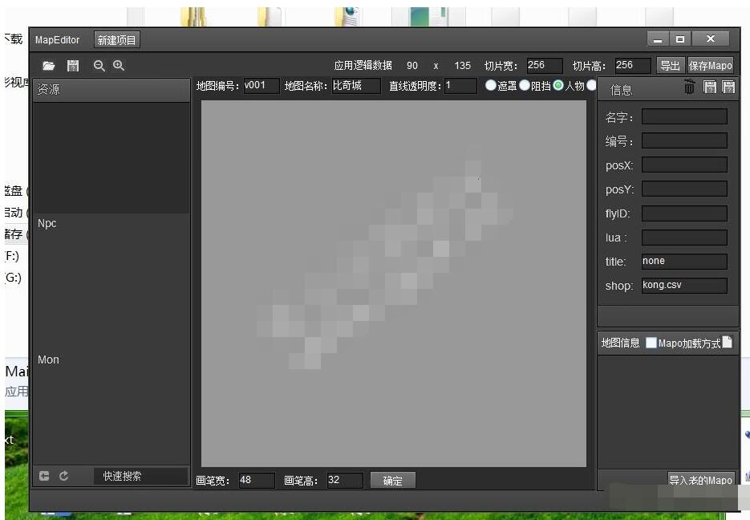The image size is (750, 520).
Task: Click the document icon next to Mapo加载方式
Action: click(x=728, y=343)
